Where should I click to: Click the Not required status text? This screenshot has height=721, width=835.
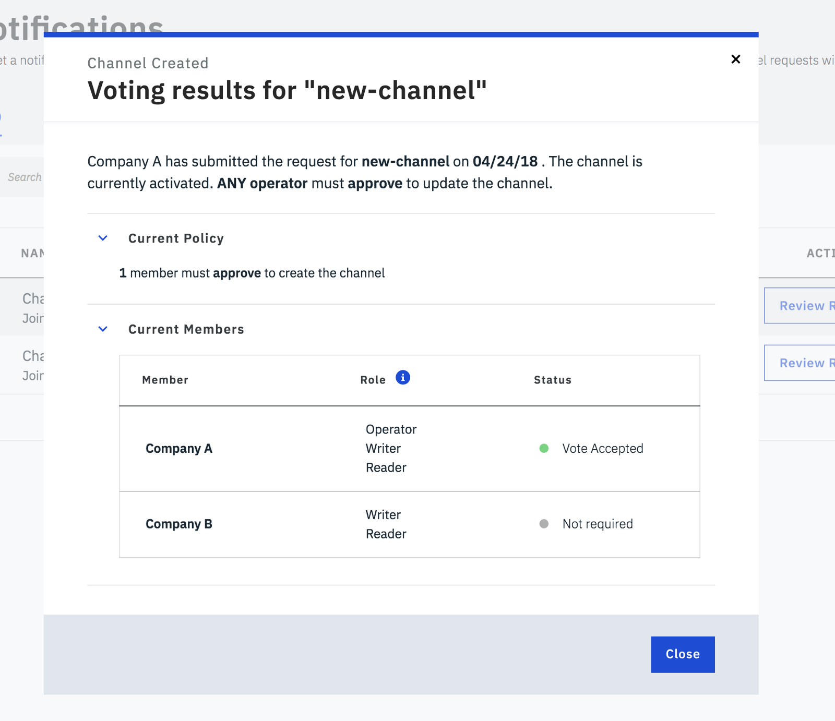(598, 524)
